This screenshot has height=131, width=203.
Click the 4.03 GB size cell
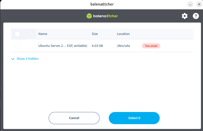(x=97, y=46)
